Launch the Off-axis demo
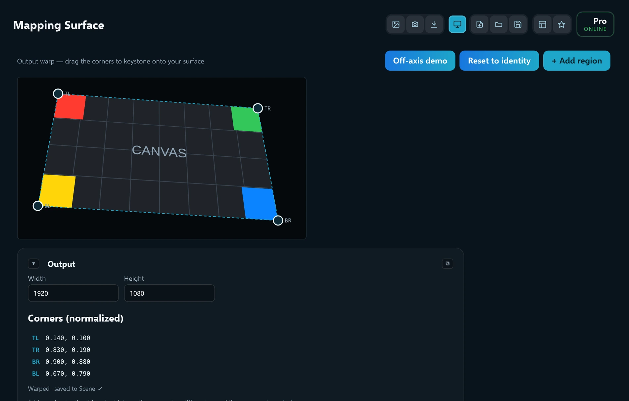This screenshot has height=401, width=629. 420,60
